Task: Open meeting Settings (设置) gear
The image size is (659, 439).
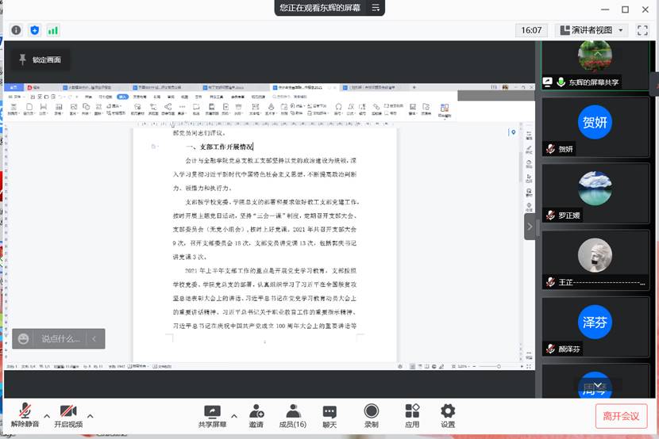Action: (x=448, y=411)
